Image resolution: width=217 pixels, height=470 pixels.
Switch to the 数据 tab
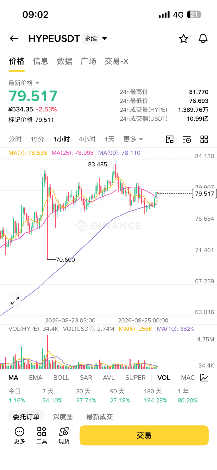coord(64,61)
